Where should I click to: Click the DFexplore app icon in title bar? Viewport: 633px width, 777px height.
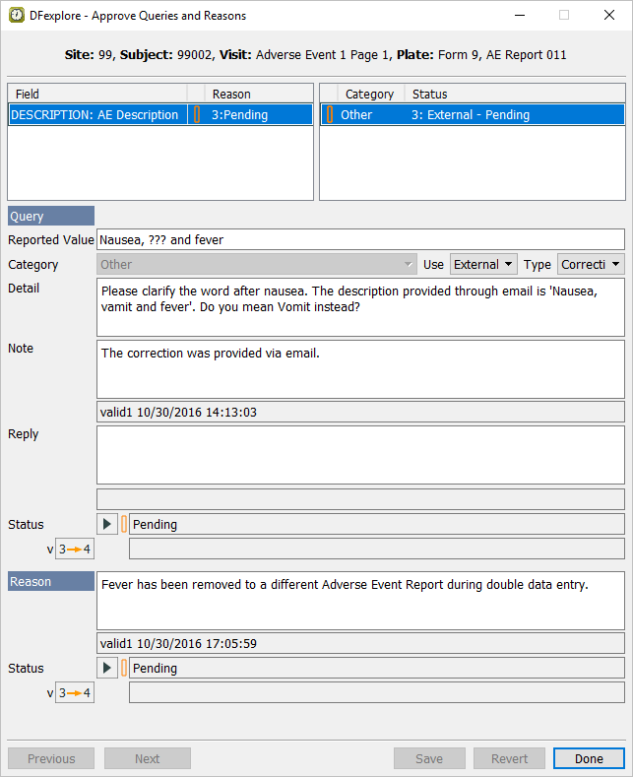click(x=17, y=16)
